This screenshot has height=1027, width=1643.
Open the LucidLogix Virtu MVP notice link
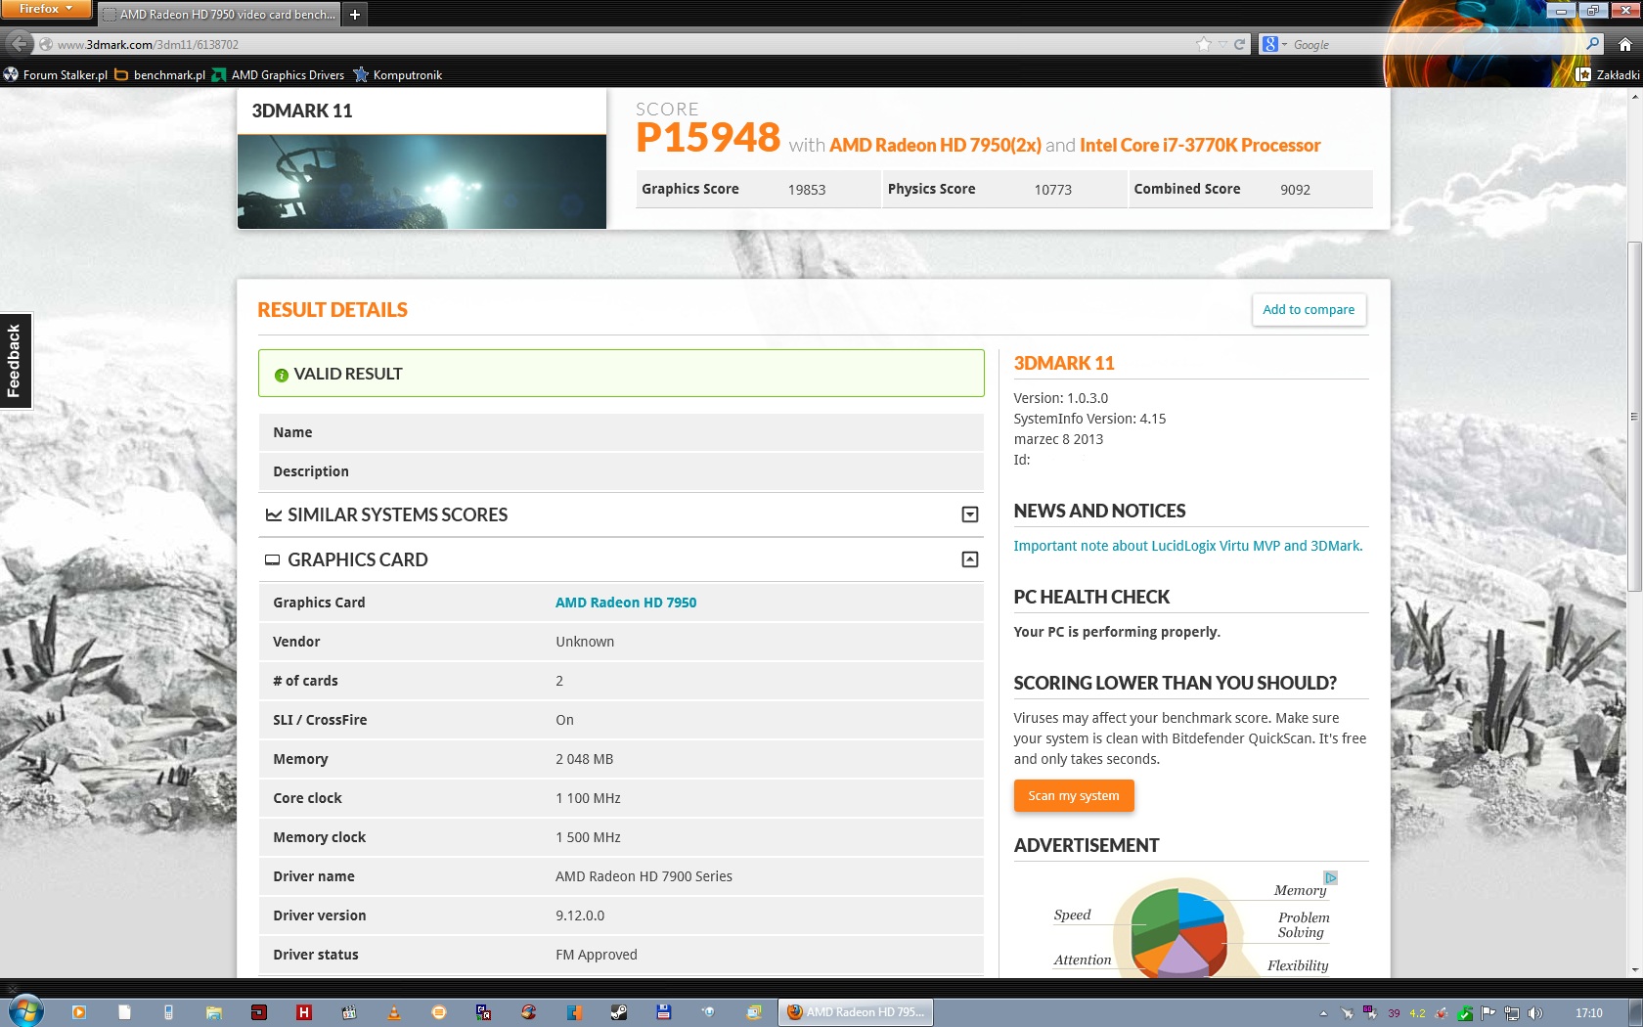(x=1187, y=546)
